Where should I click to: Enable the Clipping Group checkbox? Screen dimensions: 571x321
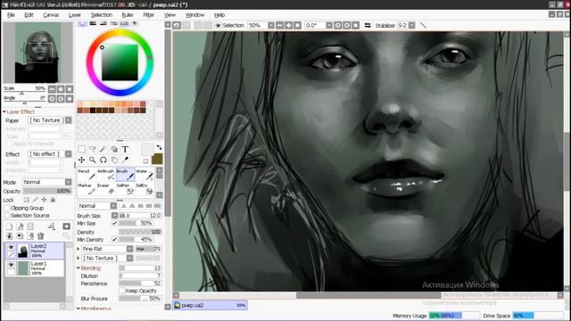(6, 208)
